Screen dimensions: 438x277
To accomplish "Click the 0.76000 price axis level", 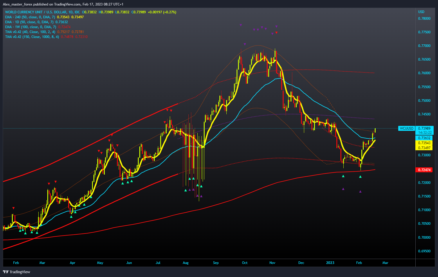I will coord(424,73).
